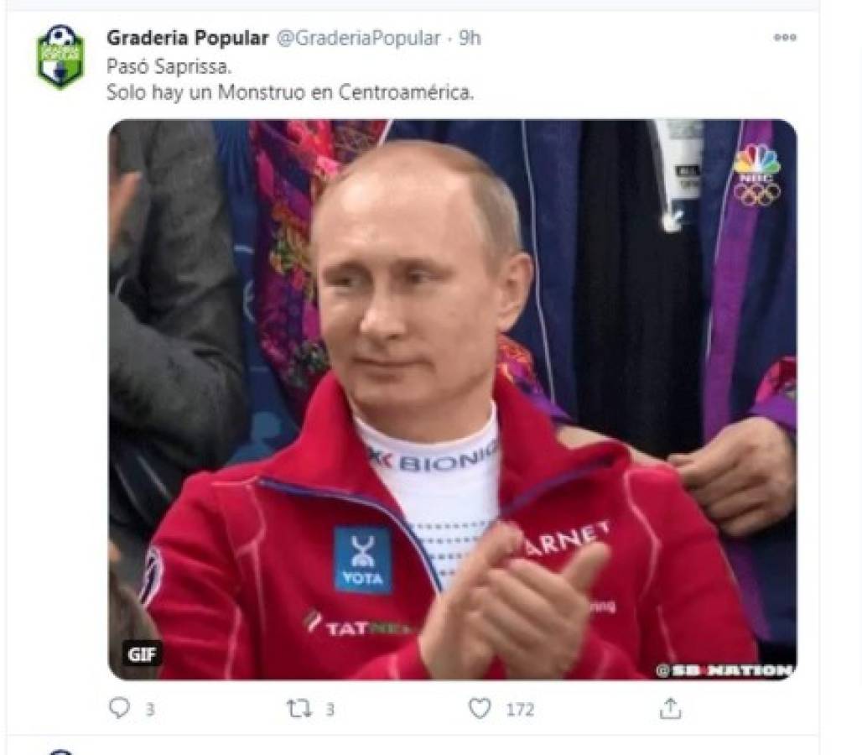Image resolution: width=862 pixels, height=755 pixels.
Task: Click the 172 likes count
Action: click(x=520, y=710)
